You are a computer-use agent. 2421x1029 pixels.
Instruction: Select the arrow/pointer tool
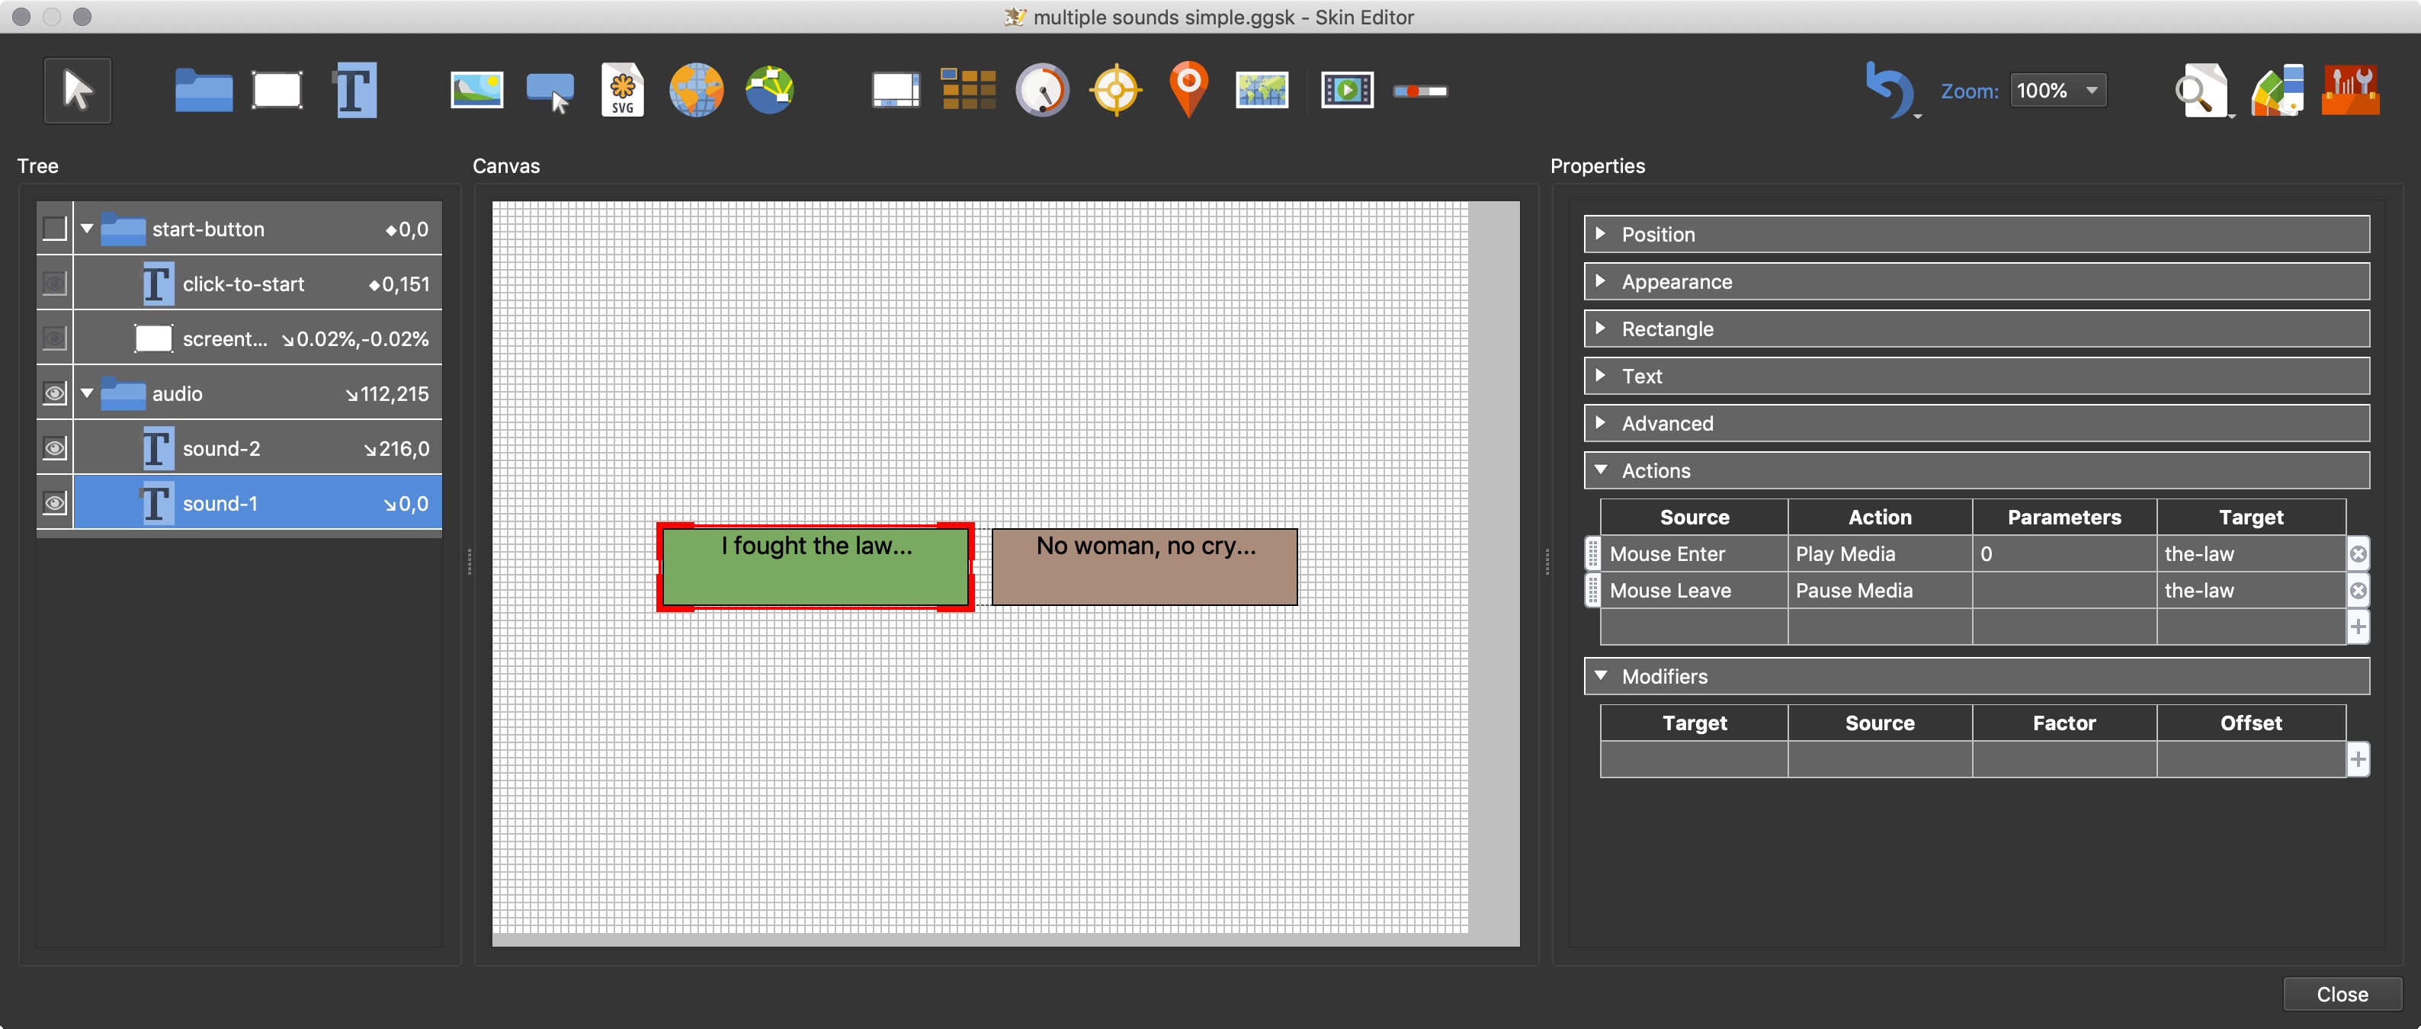tap(74, 90)
